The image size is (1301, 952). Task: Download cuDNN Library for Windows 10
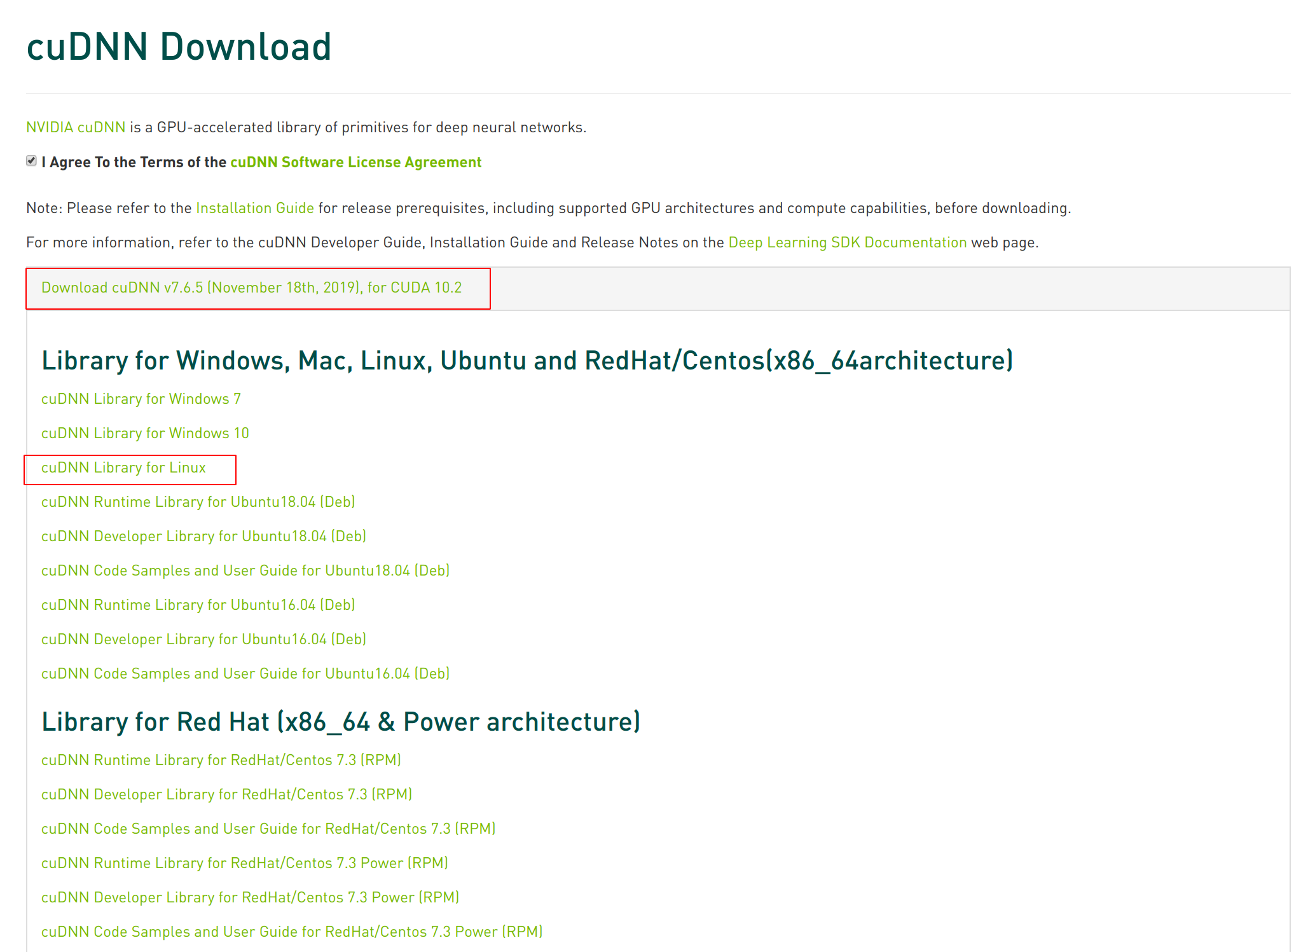click(145, 433)
